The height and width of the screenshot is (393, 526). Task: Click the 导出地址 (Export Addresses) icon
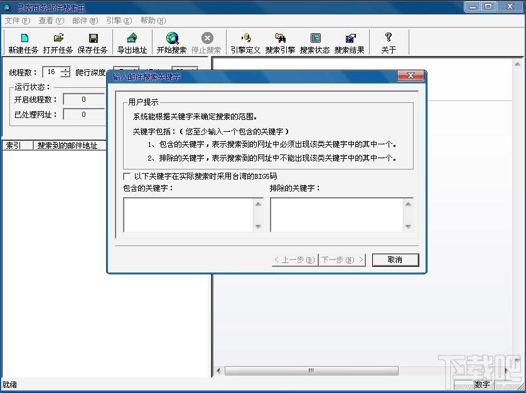(x=132, y=43)
